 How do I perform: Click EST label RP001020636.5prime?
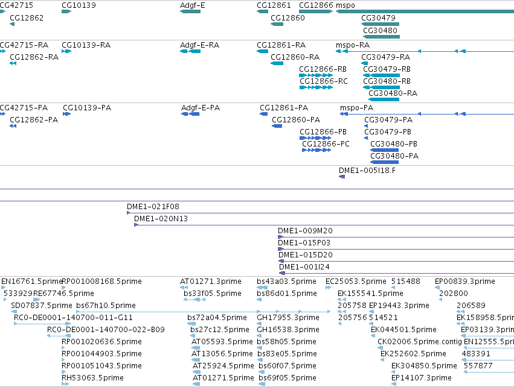[101, 342]
